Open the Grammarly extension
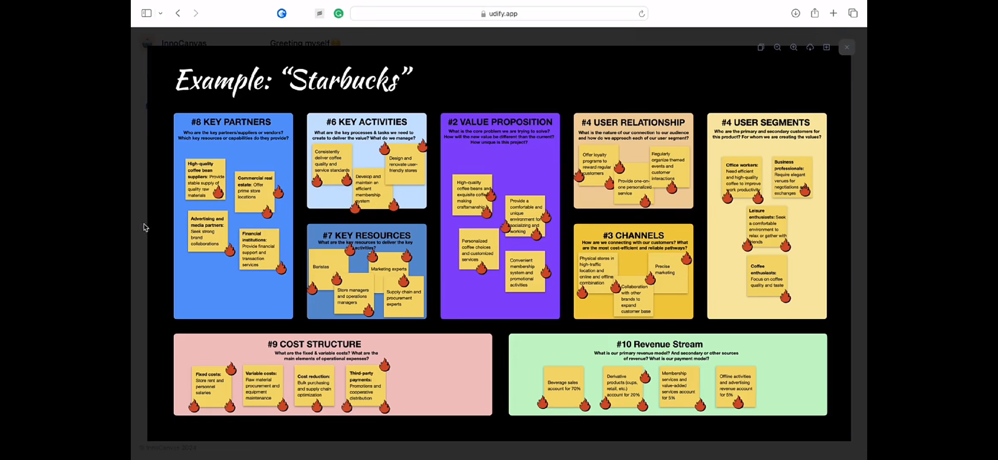Viewport: 998px width, 460px height. pos(339,14)
